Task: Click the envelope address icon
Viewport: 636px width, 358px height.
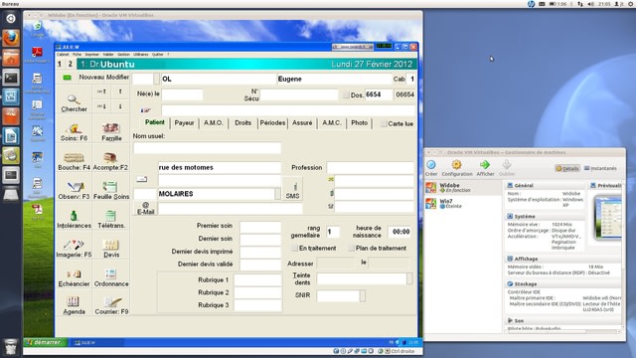Action: click(141, 179)
